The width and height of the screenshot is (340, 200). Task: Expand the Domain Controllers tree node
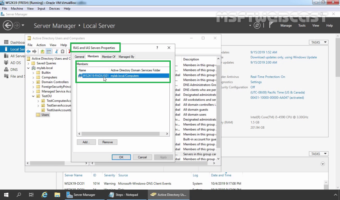click(33, 82)
